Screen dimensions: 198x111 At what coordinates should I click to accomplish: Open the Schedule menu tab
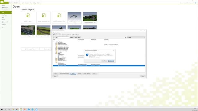(27, 3)
